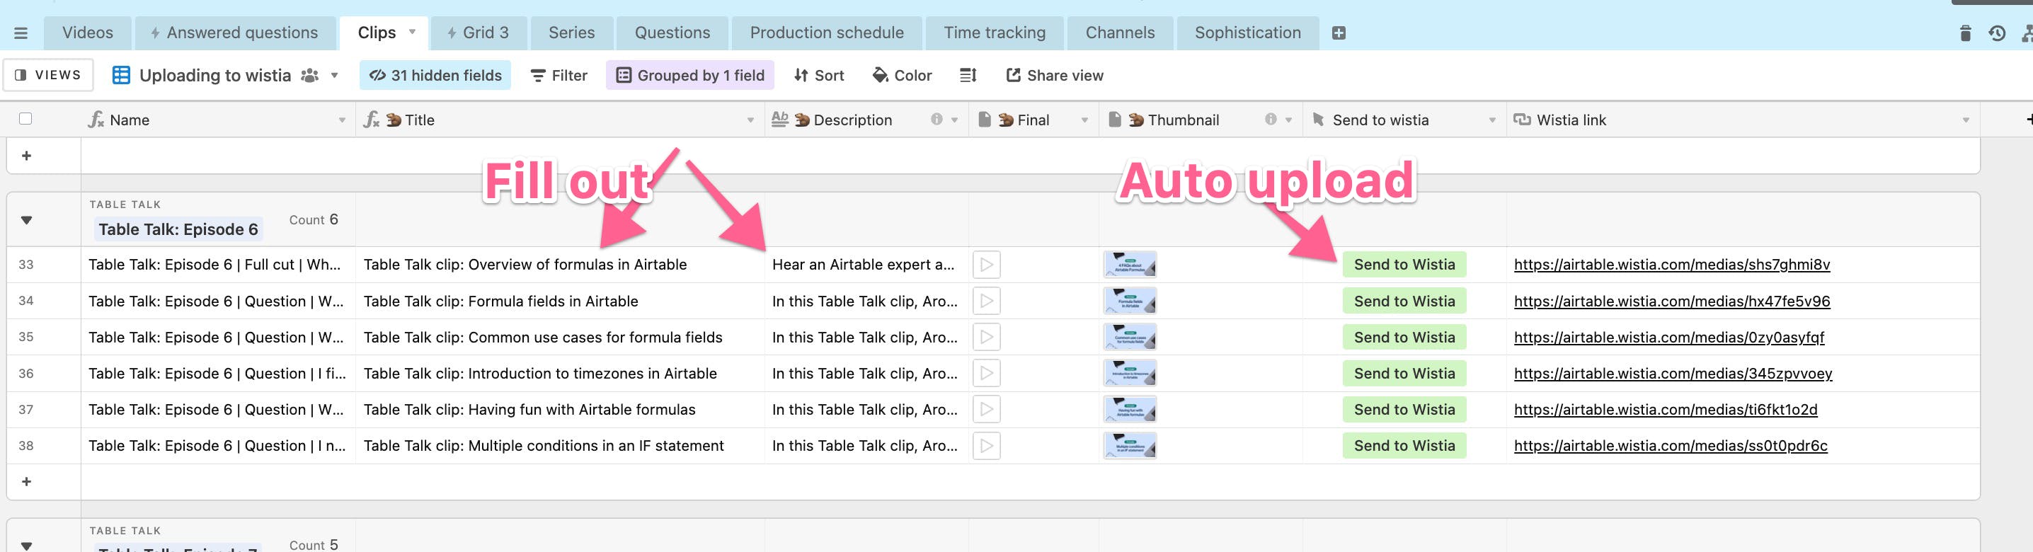This screenshot has width=2033, height=552.
Task: Click the Thumbnail field info icon
Action: (1271, 119)
